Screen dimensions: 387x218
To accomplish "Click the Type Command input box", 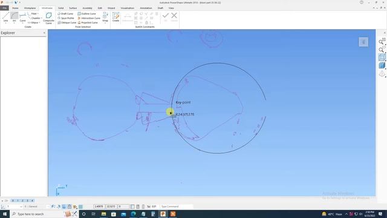I will tap(177, 206).
